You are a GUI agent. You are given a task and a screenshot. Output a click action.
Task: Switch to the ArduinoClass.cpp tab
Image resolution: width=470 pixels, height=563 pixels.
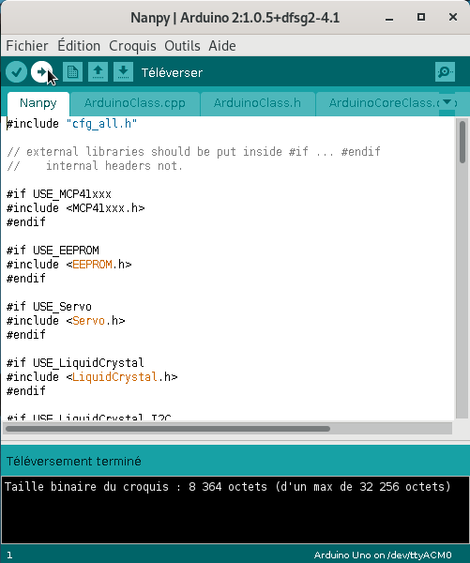coord(135,103)
